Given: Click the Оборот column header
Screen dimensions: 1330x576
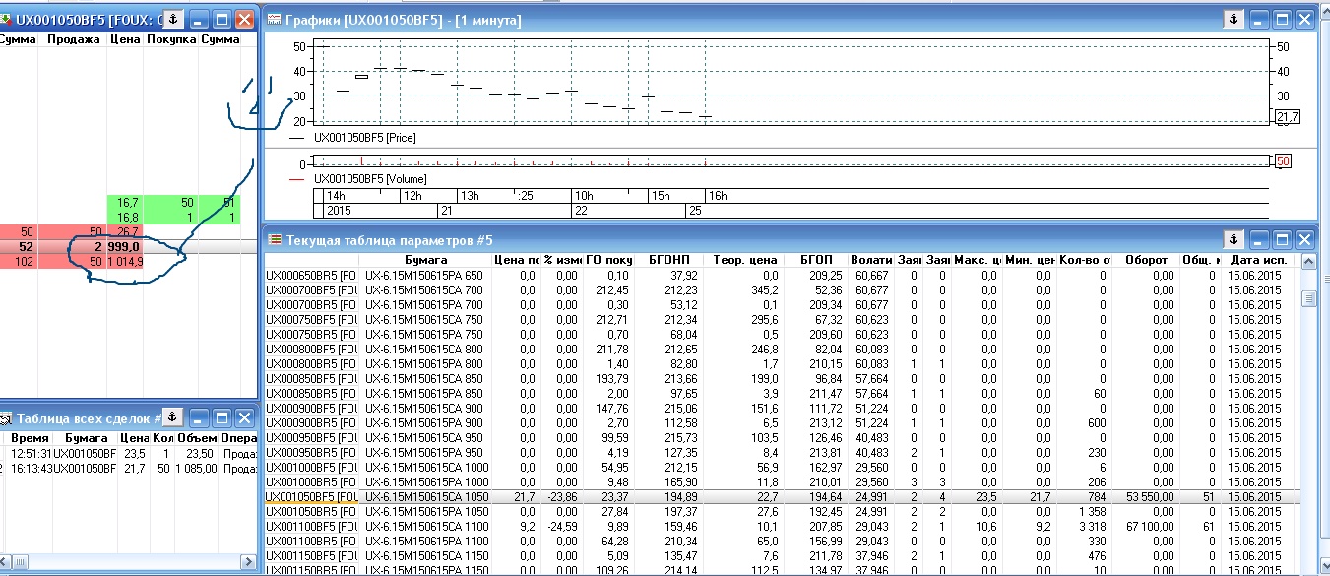Looking at the screenshot, I should [1148, 260].
